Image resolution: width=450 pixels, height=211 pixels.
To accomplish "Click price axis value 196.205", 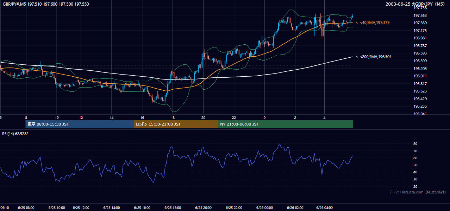I will tap(420, 69).
